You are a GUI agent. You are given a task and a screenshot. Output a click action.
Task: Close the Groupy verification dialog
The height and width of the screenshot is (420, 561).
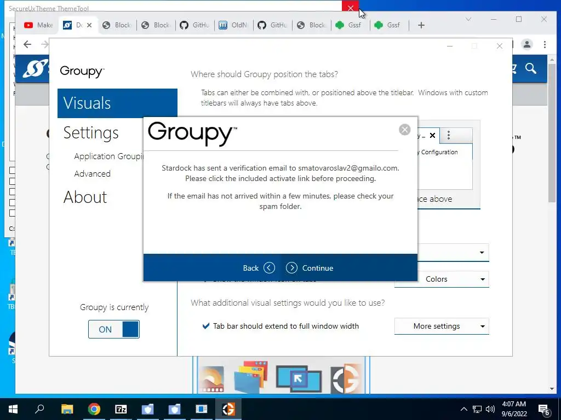405,129
